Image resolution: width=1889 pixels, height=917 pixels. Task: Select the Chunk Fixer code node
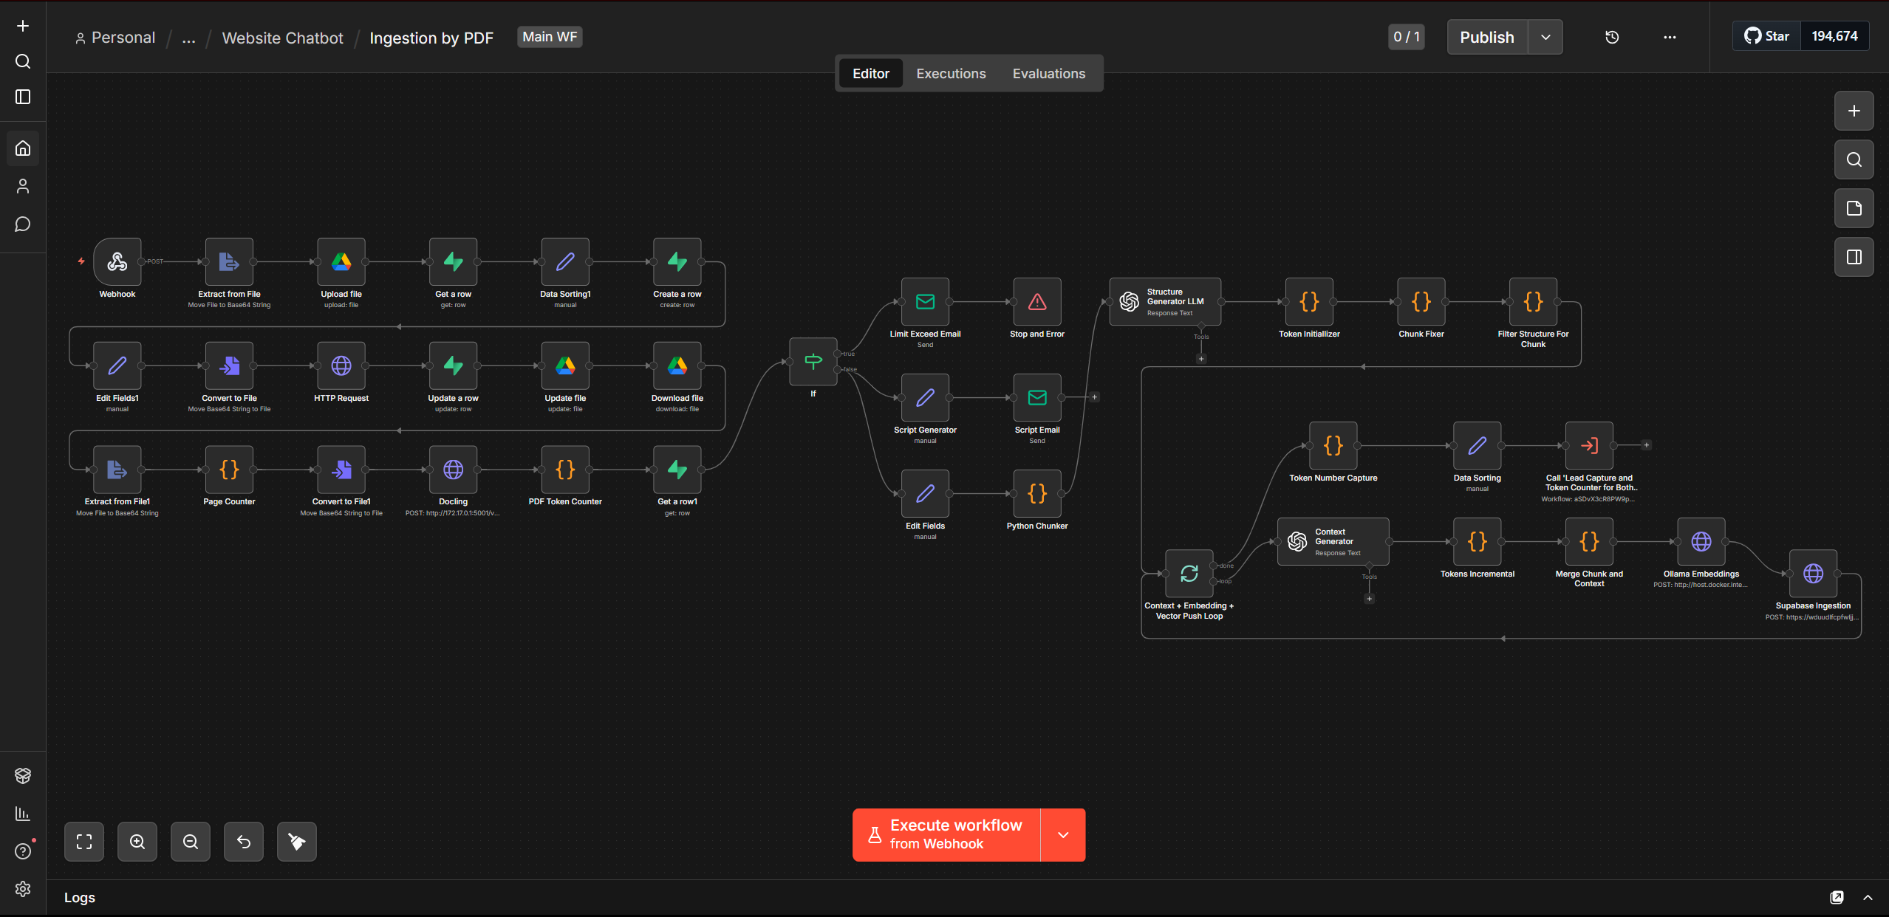click(1421, 301)
